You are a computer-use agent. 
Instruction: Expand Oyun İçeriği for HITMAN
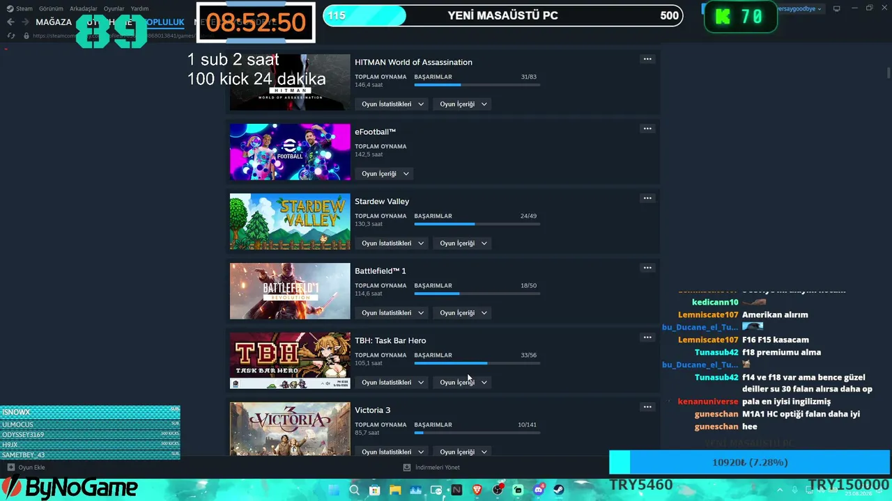coord(463,104)
